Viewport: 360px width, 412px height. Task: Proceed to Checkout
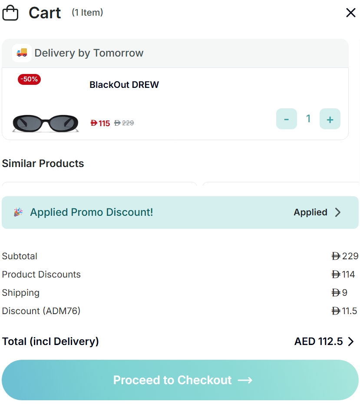click(172, 380)
